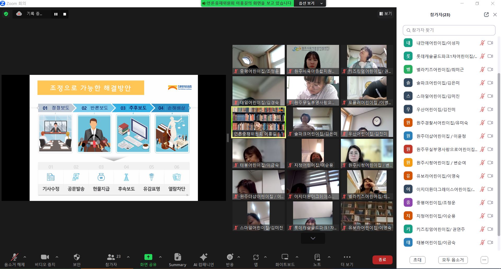Open 반응 reactions
The width and height of the screenshot is (501, 269).
click(230, 260)
